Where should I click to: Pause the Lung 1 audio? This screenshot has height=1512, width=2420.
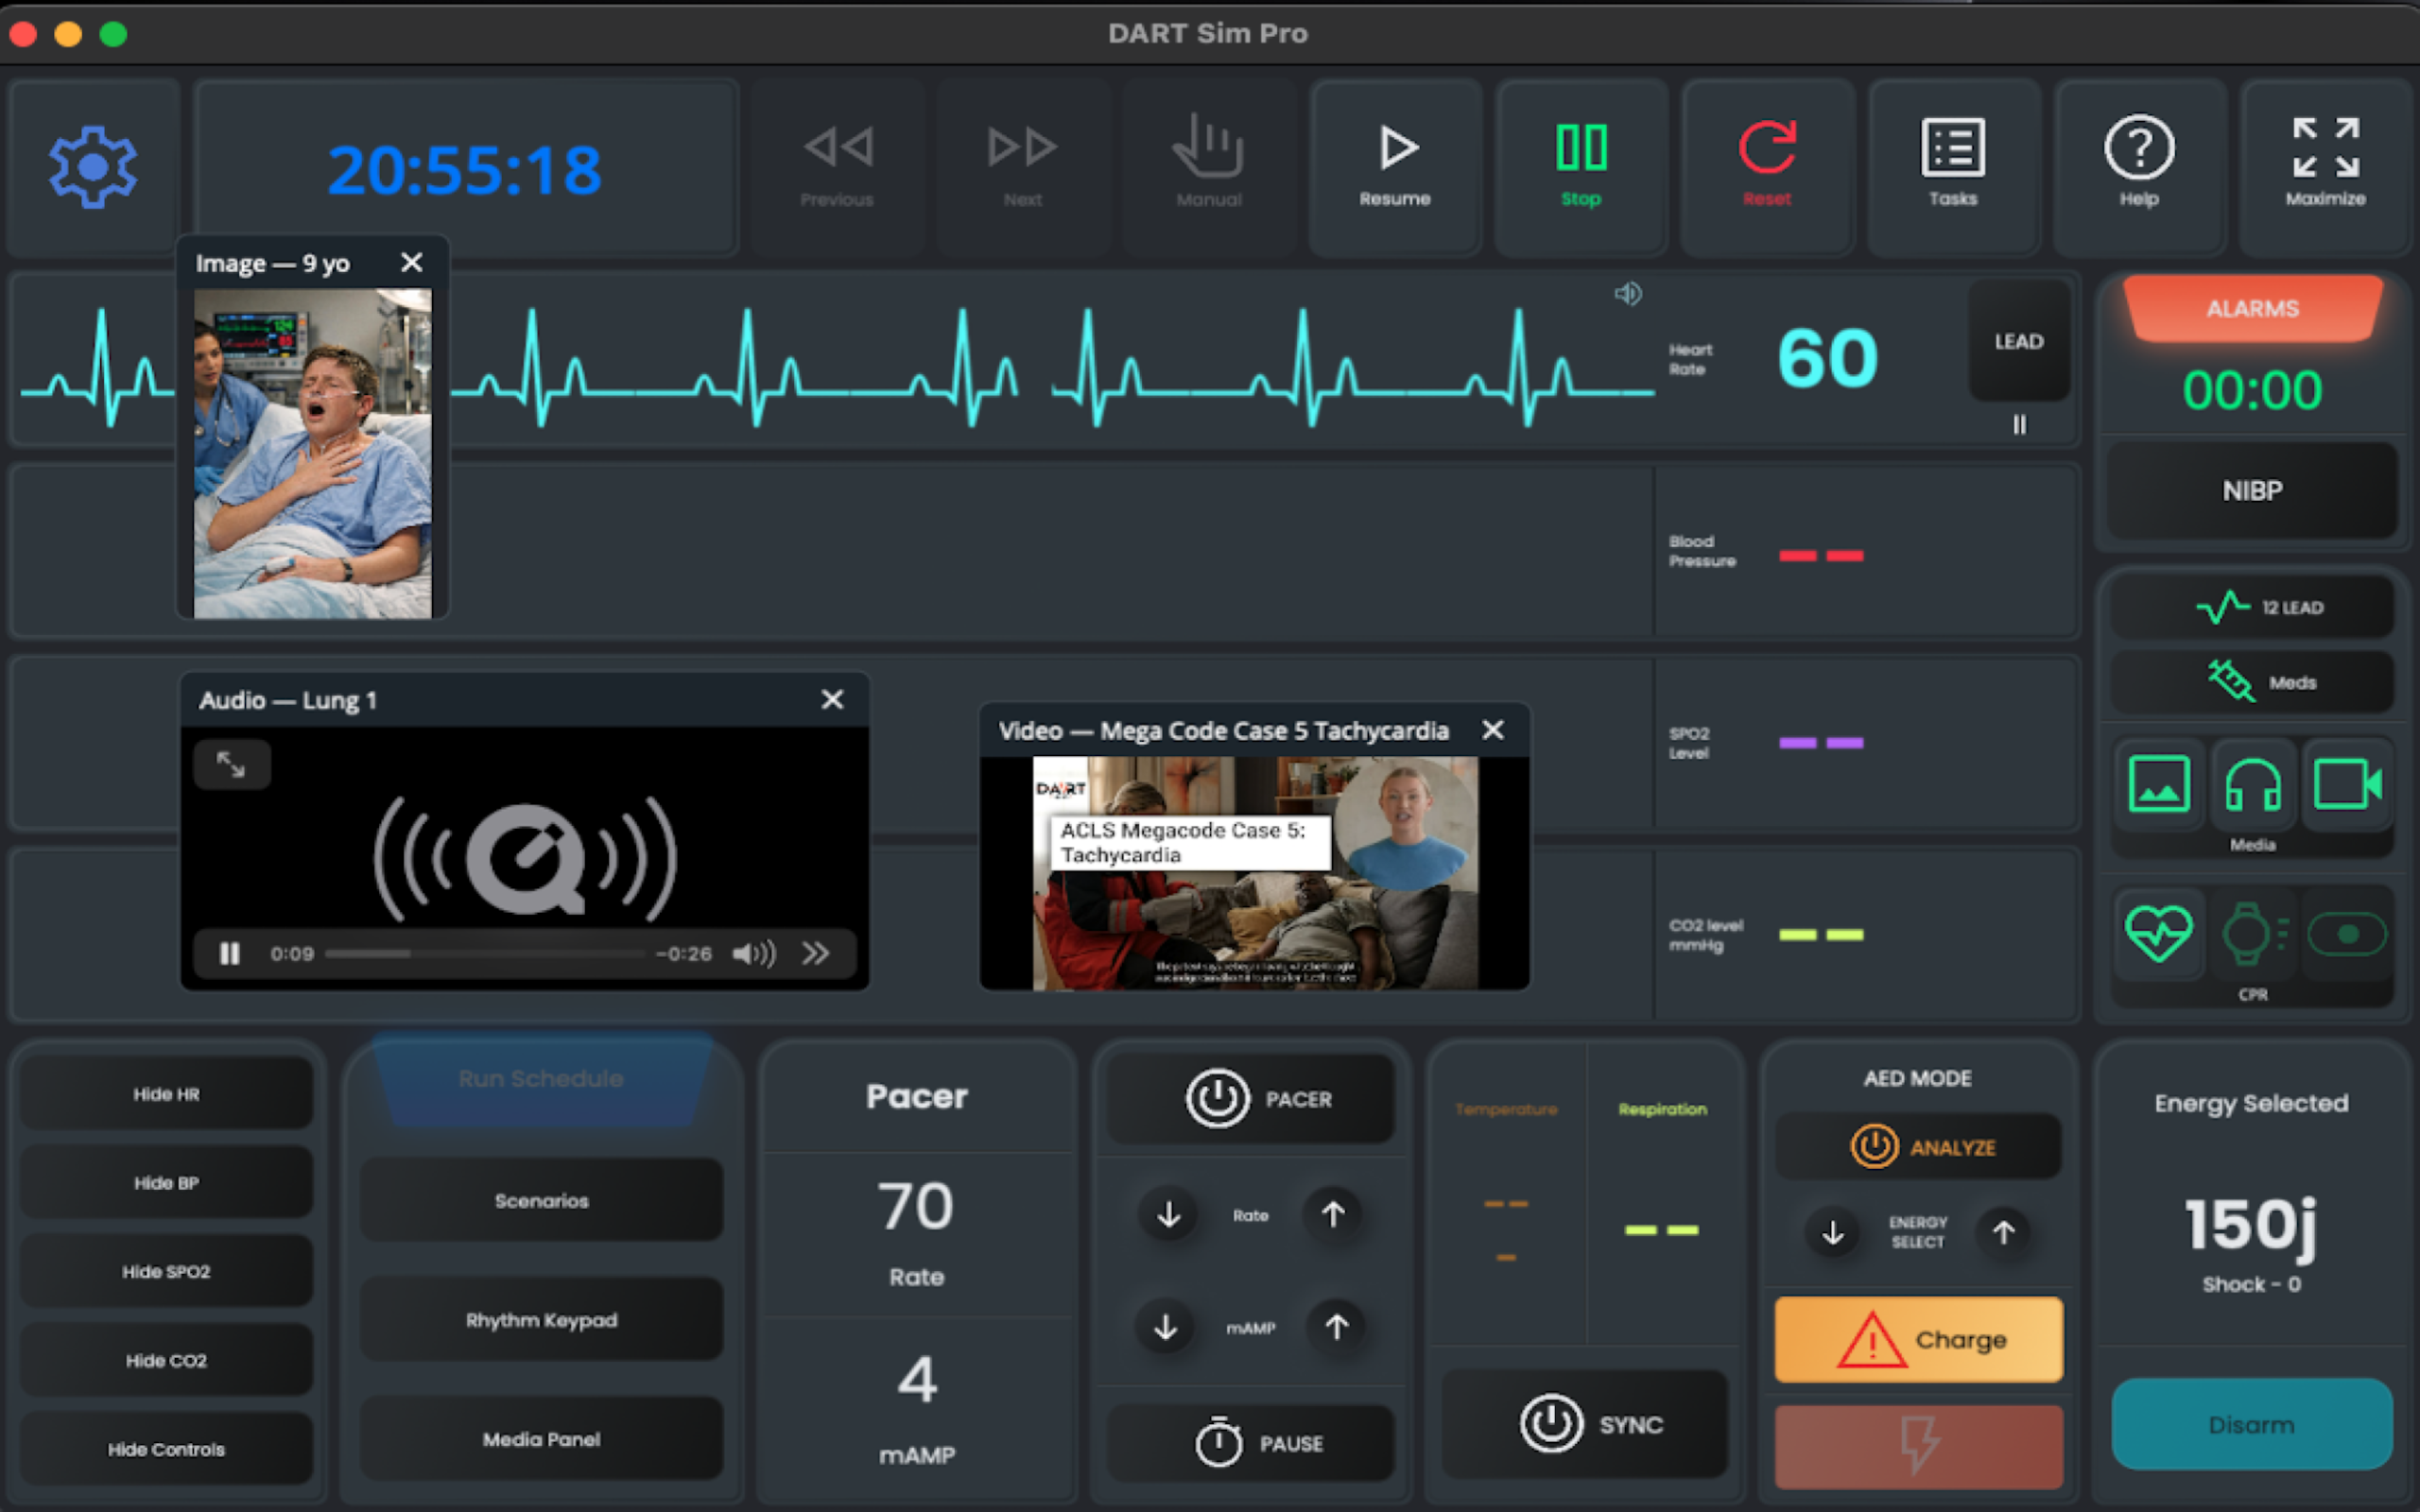229,954
